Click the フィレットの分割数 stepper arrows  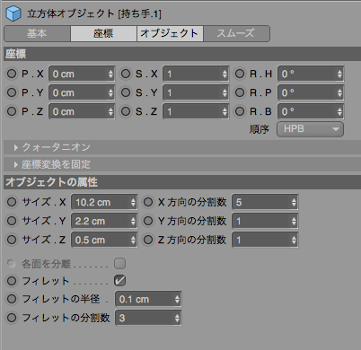[177, 318]
